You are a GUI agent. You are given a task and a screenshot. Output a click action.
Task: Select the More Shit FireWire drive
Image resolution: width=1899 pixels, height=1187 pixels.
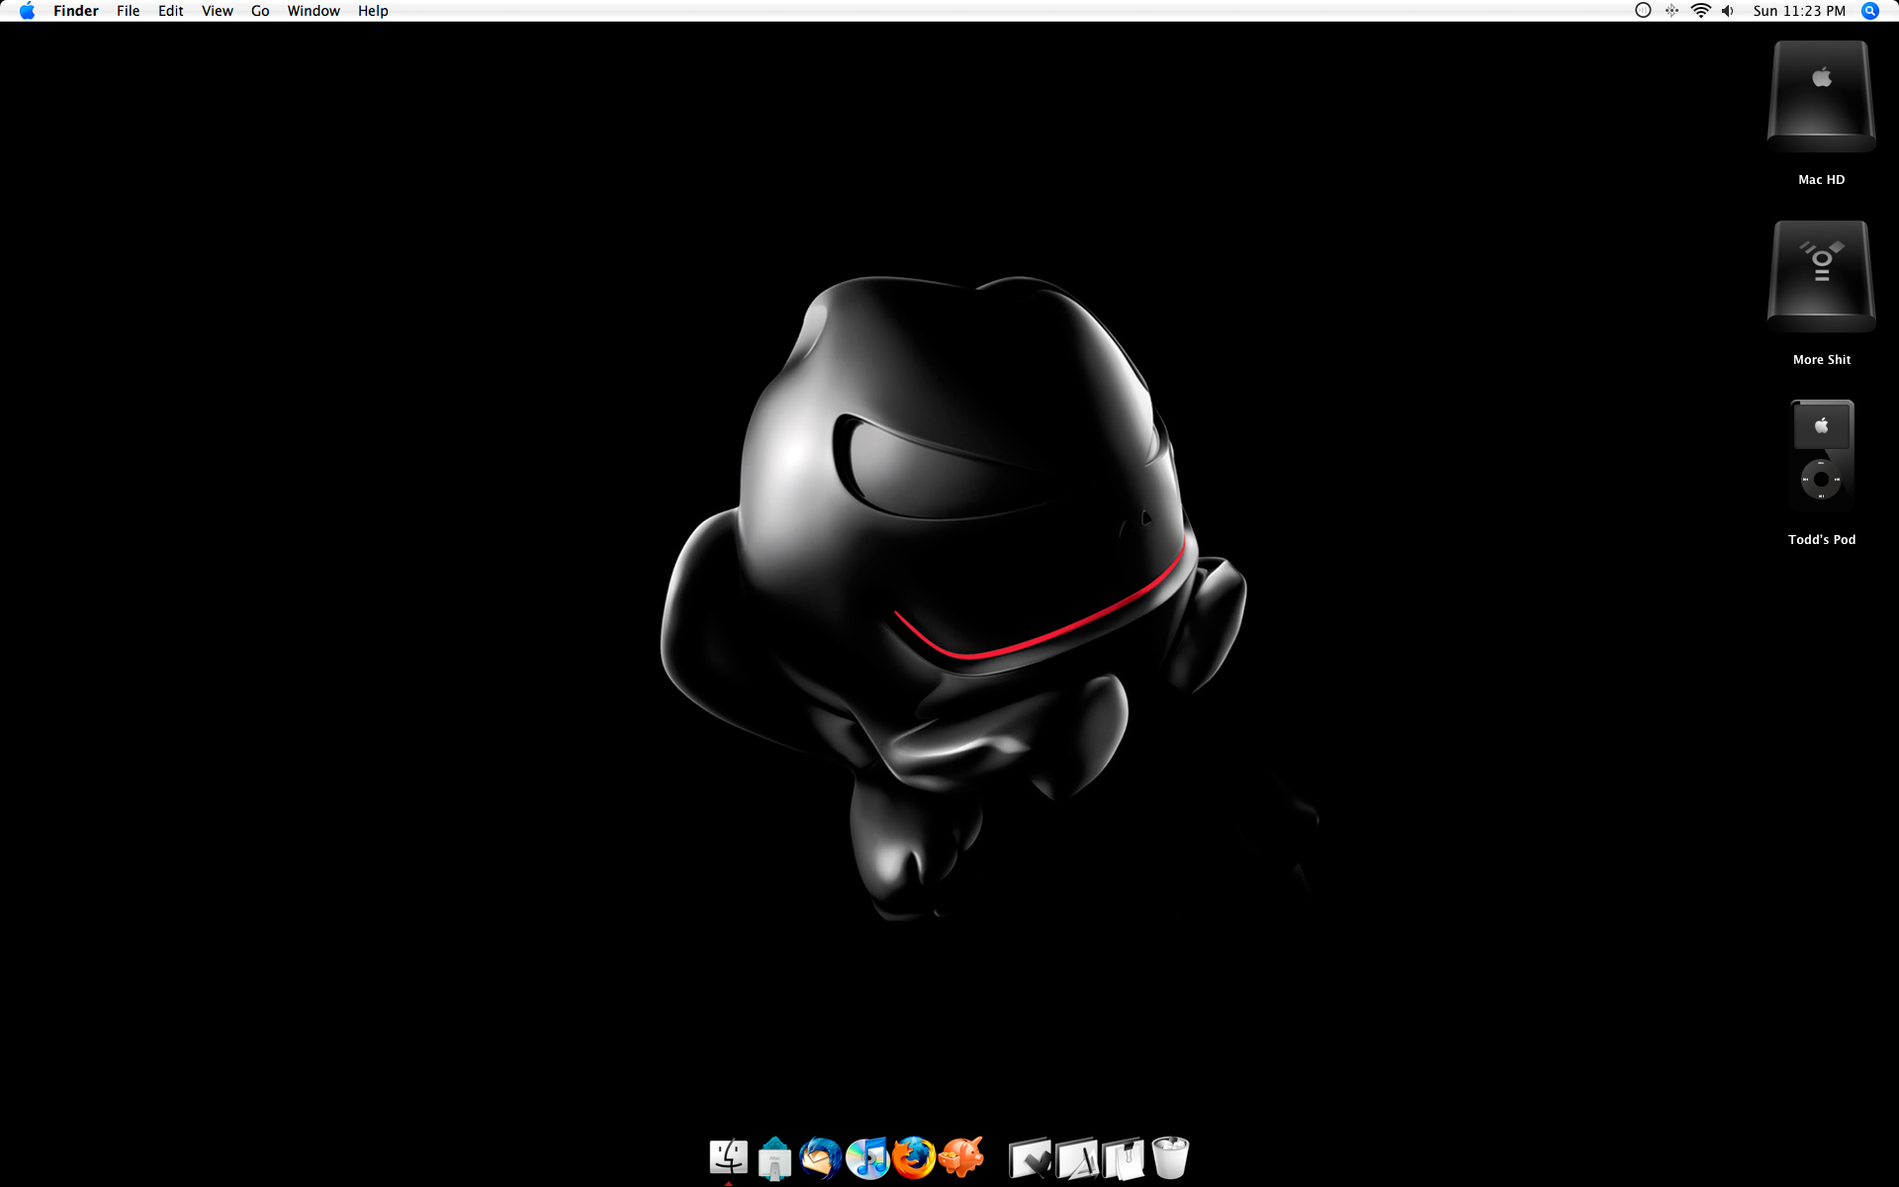[x=1822, y=276]
